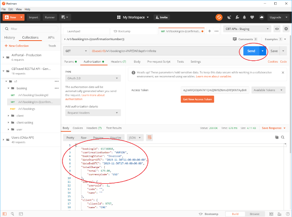Toggle the sidebar icon in status bar
The image size is (292, 217).
[4, 214]
